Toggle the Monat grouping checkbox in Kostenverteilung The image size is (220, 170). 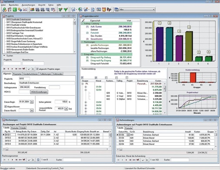coord(96,77)
